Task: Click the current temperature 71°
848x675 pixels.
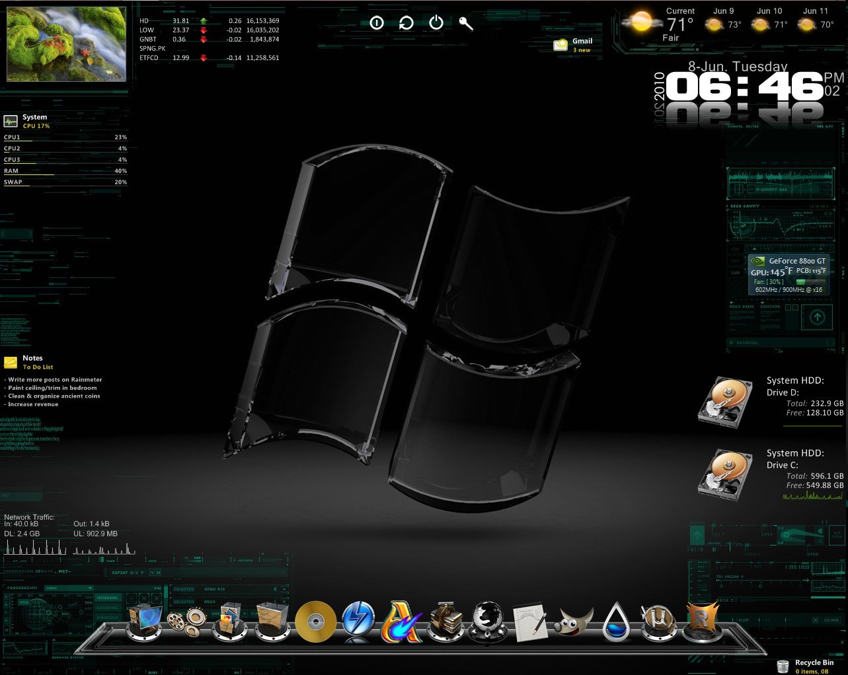Action: click(680, 25)
